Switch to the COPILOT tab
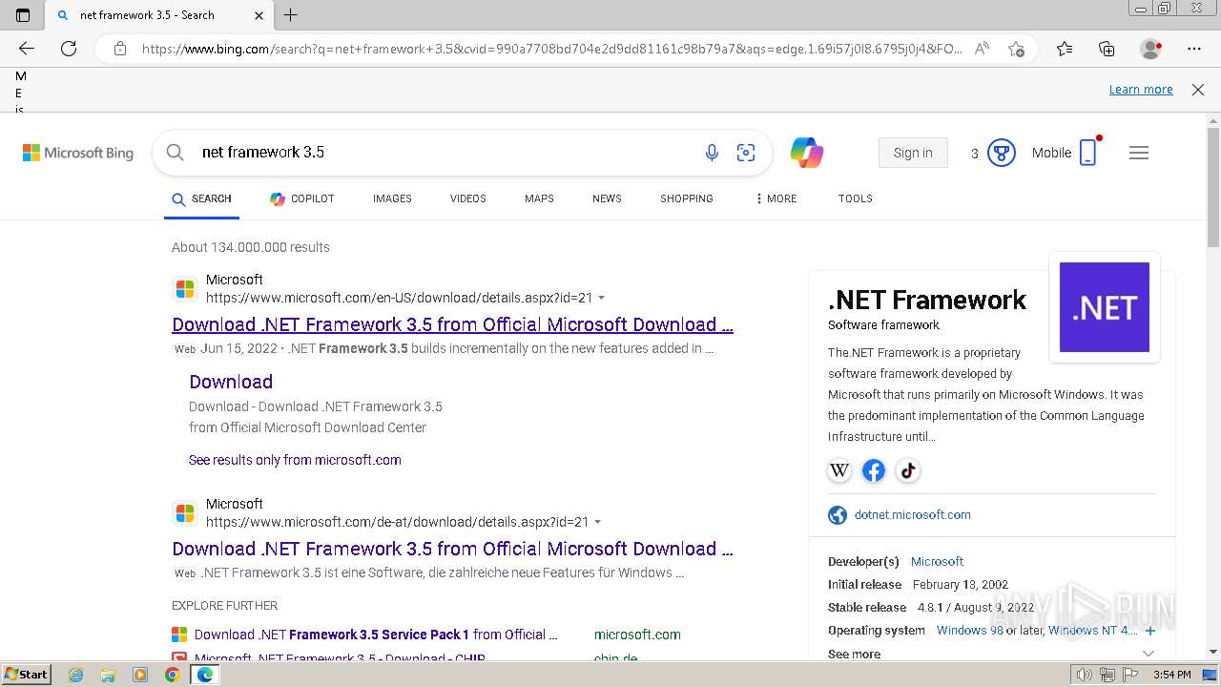The image size is (1221, 687). pyautogui.click(x=301, y=198)
